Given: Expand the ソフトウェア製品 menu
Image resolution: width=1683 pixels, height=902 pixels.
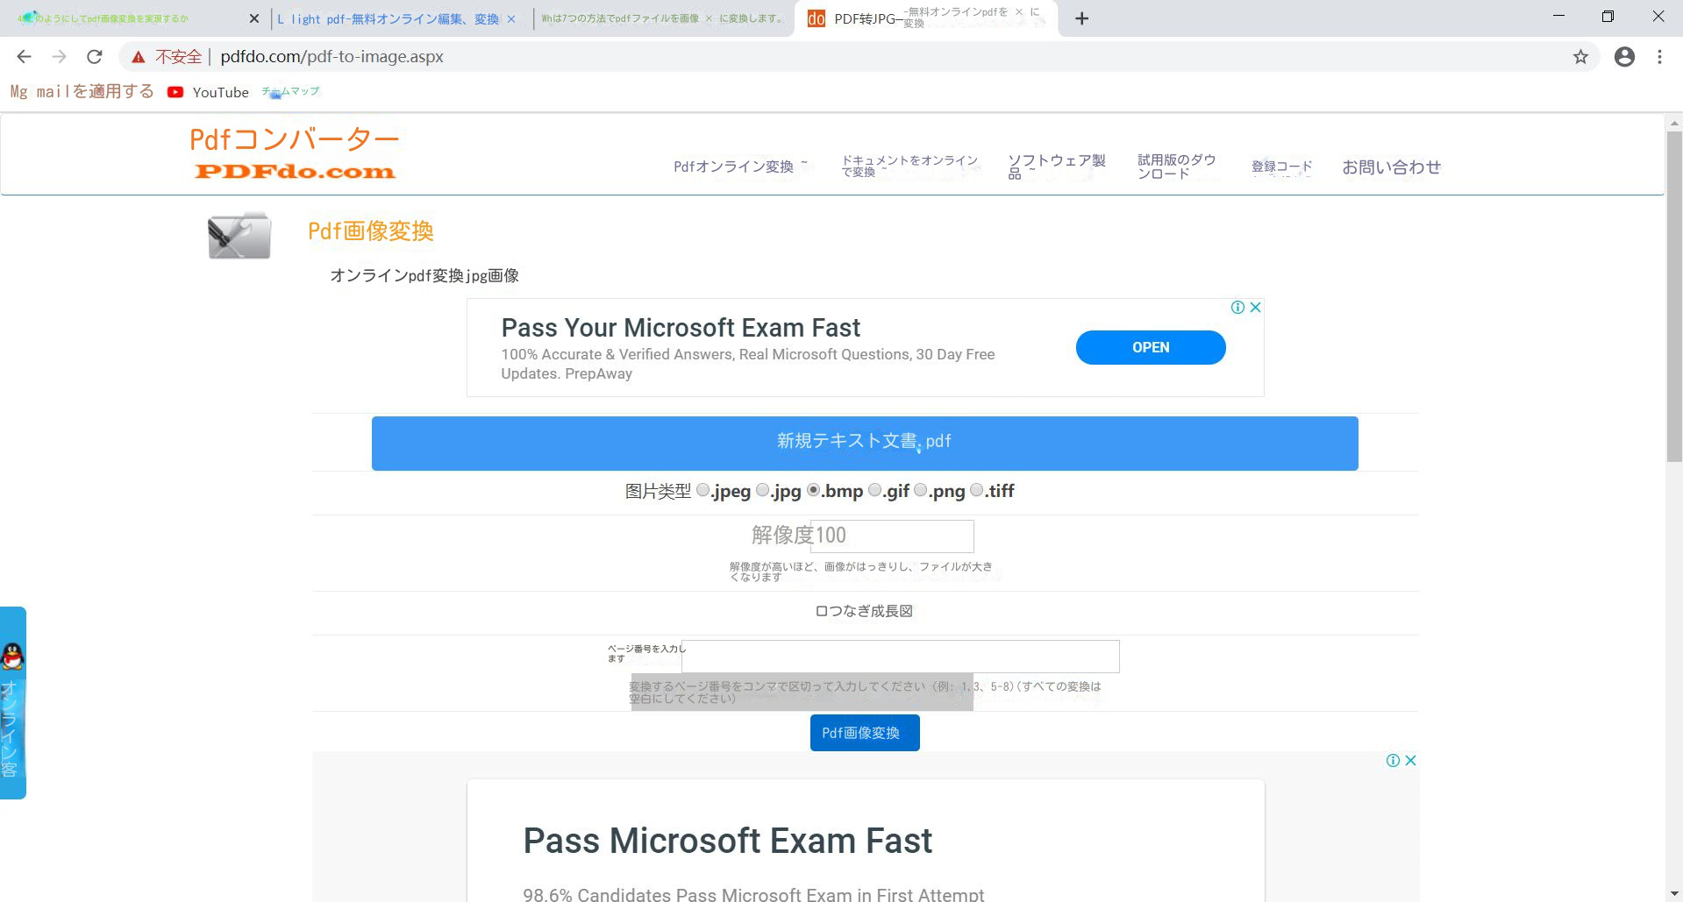Looking at the screenshot, I should (x=1057, y=167).
